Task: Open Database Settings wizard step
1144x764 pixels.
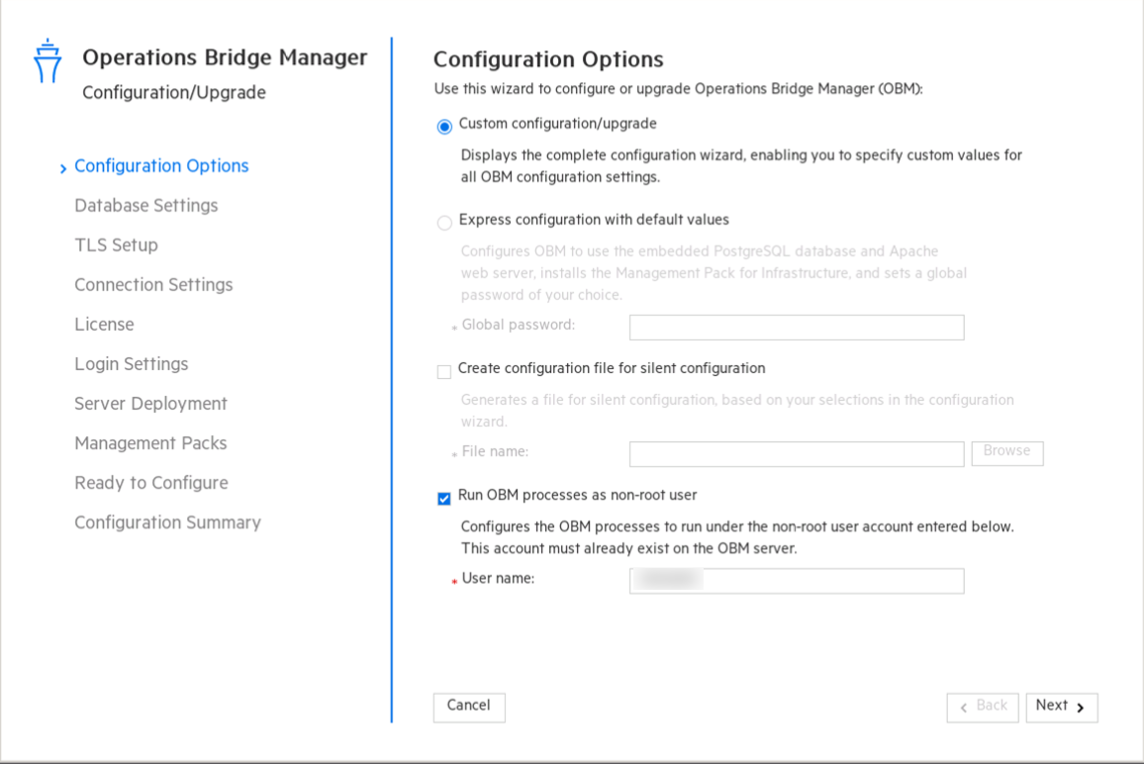Action: click(x=145, y=206)
